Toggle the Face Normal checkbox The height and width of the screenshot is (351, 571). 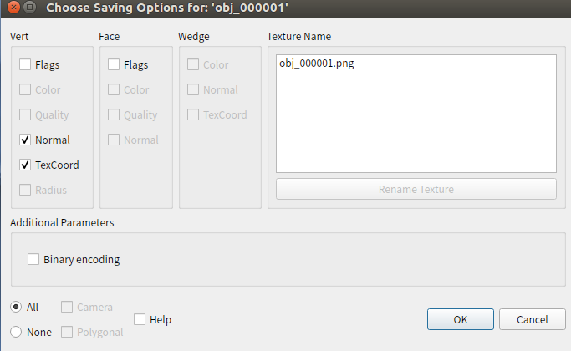click(x=114, y=140)
